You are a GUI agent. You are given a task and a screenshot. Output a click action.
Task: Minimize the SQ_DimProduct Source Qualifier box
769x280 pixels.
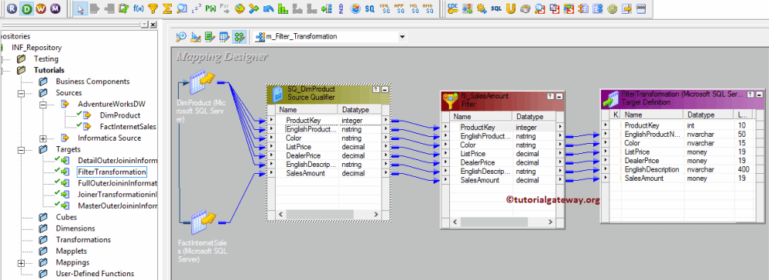click(x=384, y=89)
